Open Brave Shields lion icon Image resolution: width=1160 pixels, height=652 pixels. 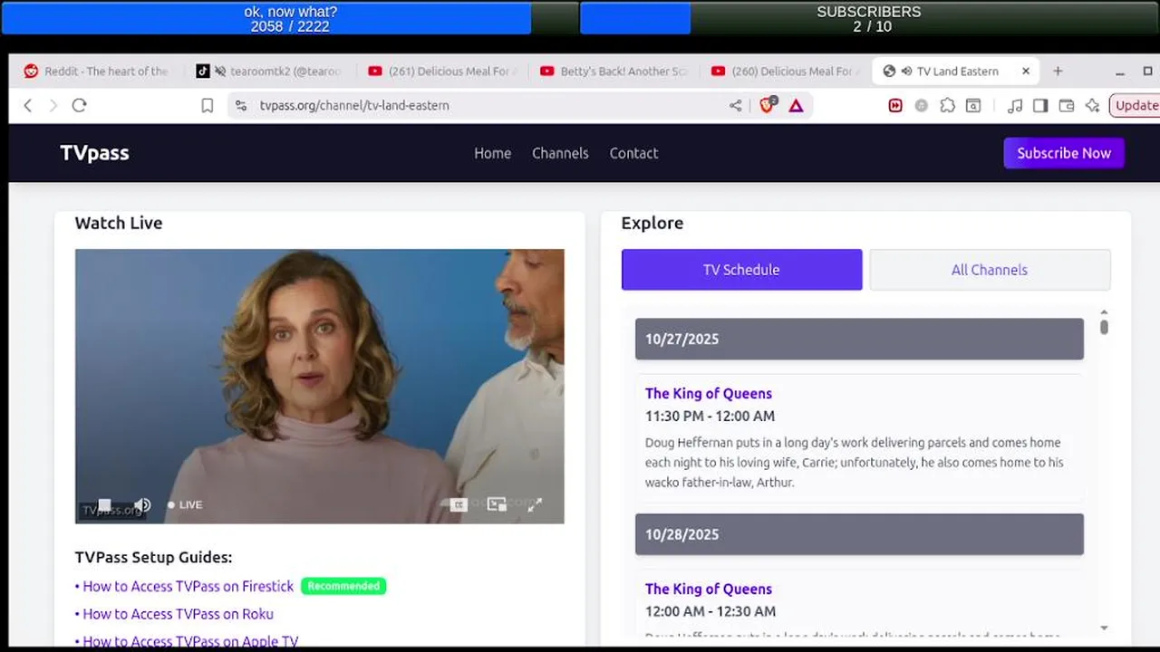[768, 105]
